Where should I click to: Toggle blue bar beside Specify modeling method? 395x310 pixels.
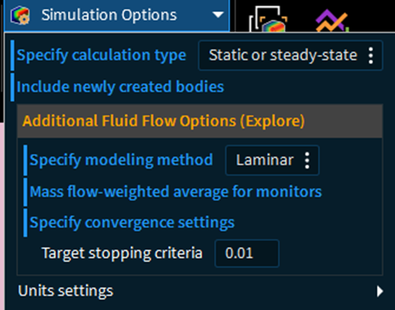25,161
